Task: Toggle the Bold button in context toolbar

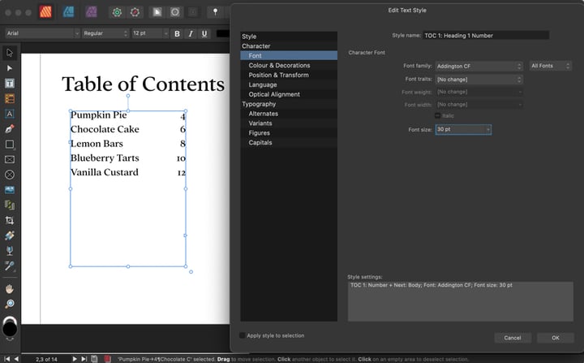Action: pyautogui.click(x=177, y=33)
